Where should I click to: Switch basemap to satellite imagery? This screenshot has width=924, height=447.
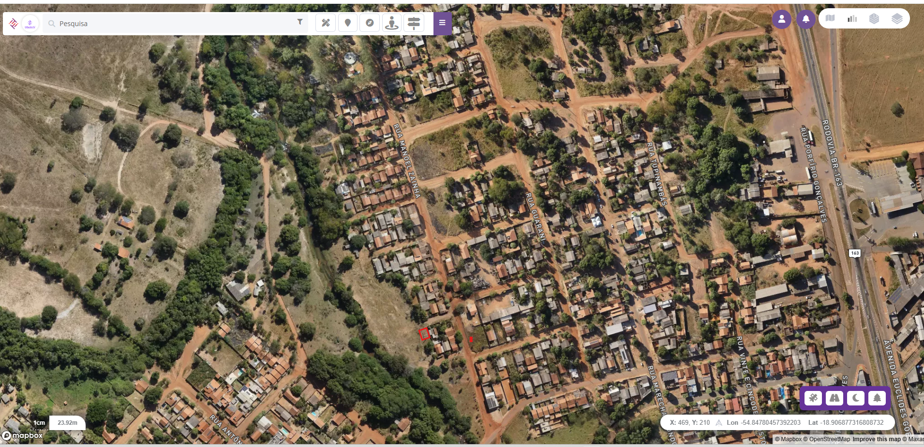click(x=813, y=398)
